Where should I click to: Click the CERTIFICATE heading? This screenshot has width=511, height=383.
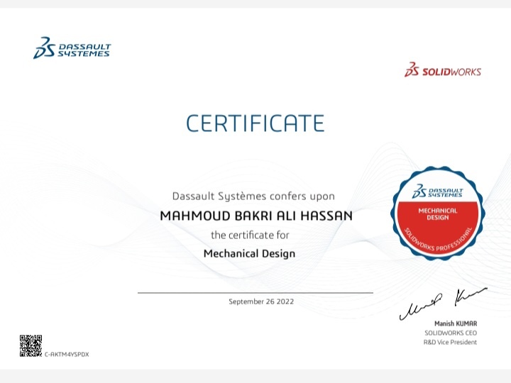[x=255, y=123]
